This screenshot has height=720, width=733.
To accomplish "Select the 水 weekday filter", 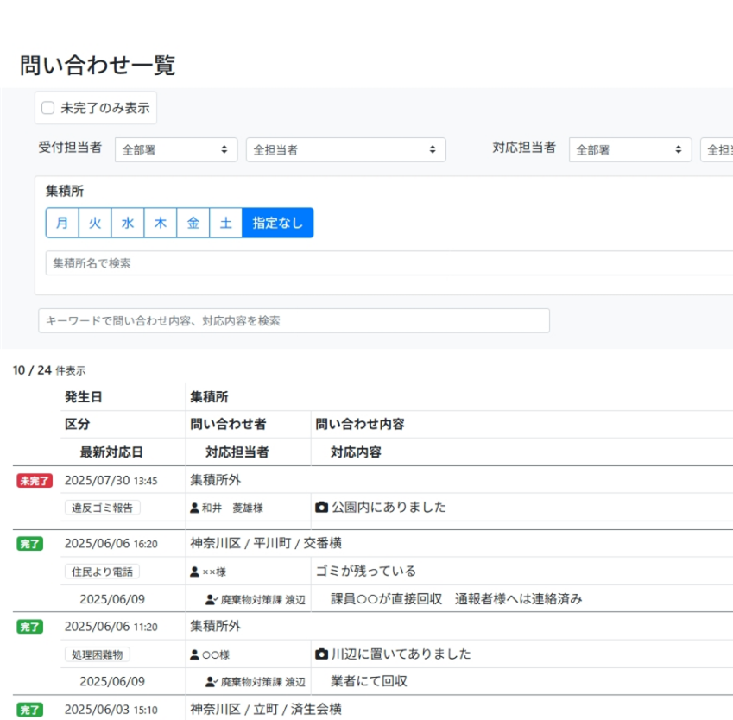I will [128, 223].
